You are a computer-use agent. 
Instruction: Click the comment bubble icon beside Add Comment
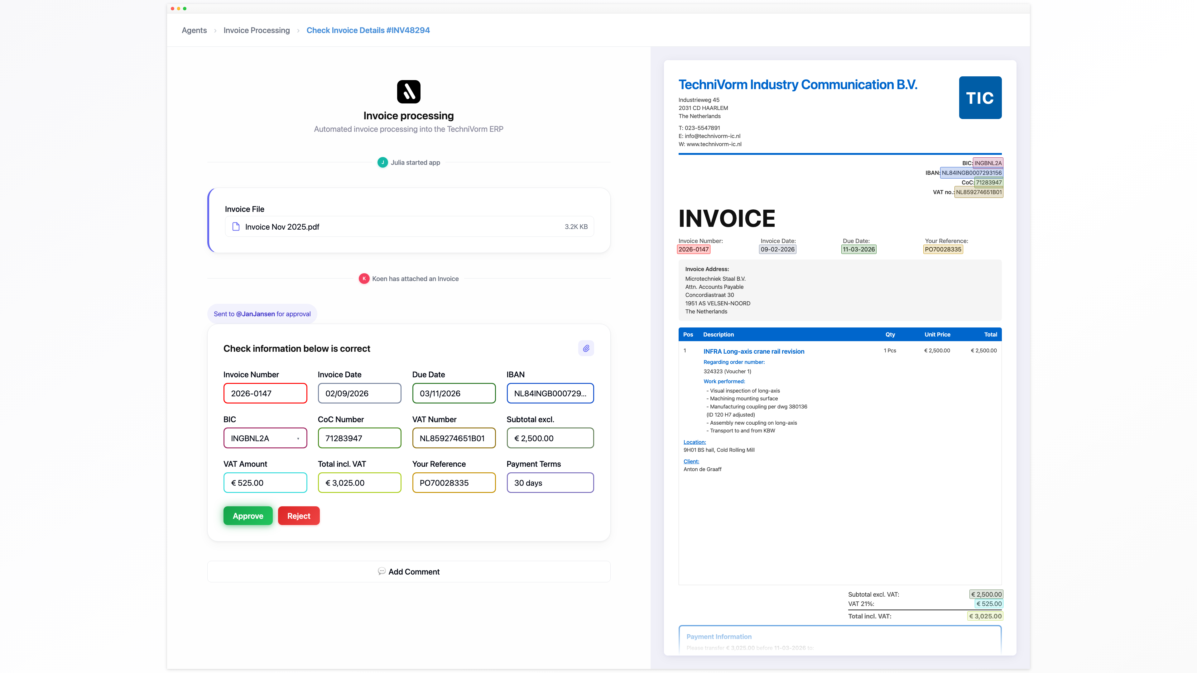(382, 571)
